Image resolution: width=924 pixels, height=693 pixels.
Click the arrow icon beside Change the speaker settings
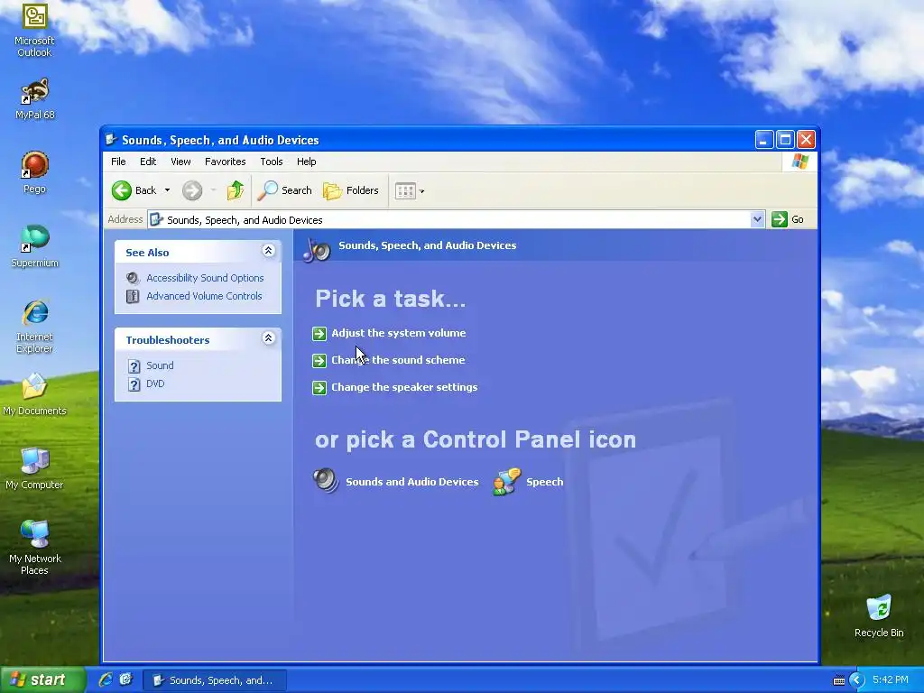[x=319, y=388]
